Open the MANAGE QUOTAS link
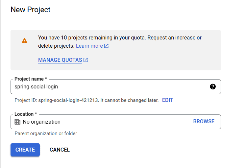 pos(60,60)
